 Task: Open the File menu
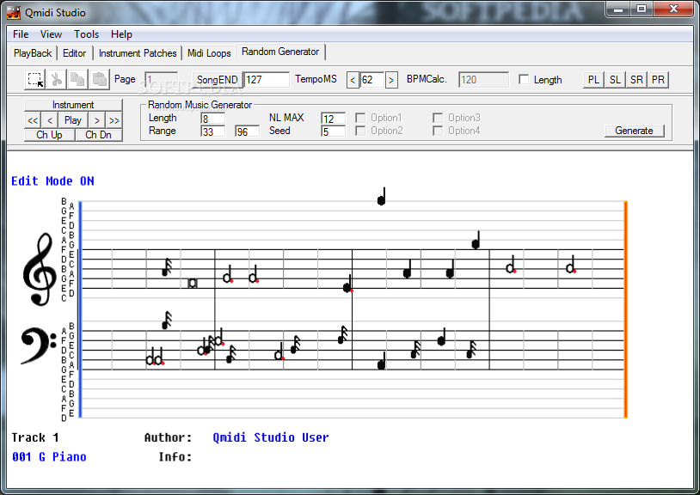[21, 34]
